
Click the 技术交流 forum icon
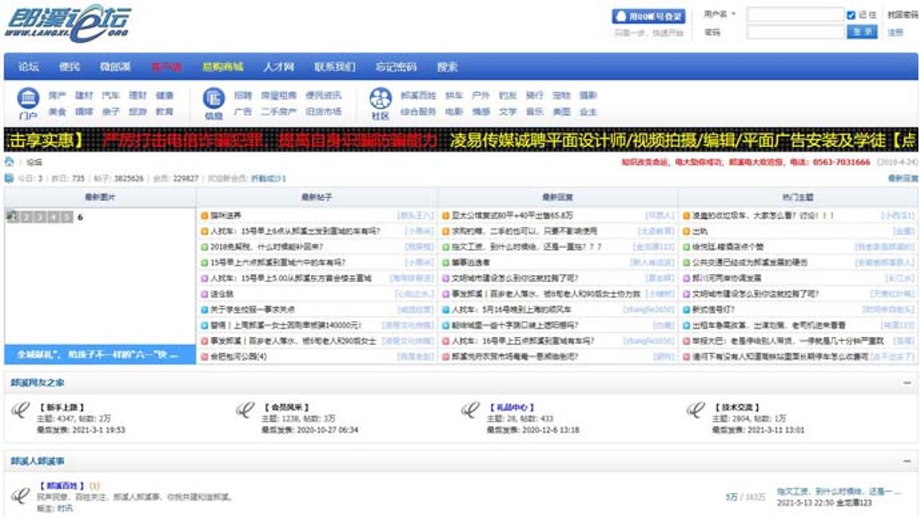695,410
